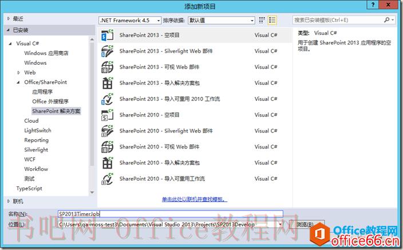The width and height of the screenshot is (403, 250).
Task: Select SharePoint 2013 空项目 template icon
Action: pos(108,36)
